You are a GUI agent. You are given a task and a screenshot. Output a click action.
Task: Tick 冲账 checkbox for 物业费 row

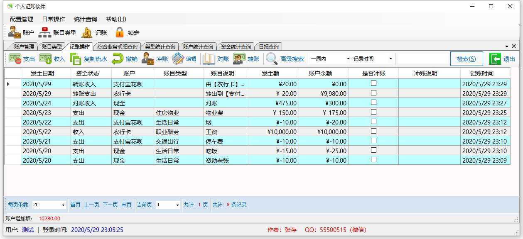(x=373, y=112)
